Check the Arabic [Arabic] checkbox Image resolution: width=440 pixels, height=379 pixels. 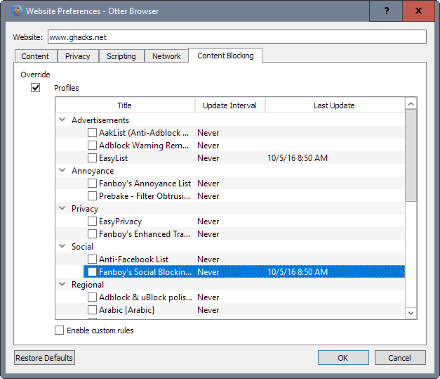92,309
